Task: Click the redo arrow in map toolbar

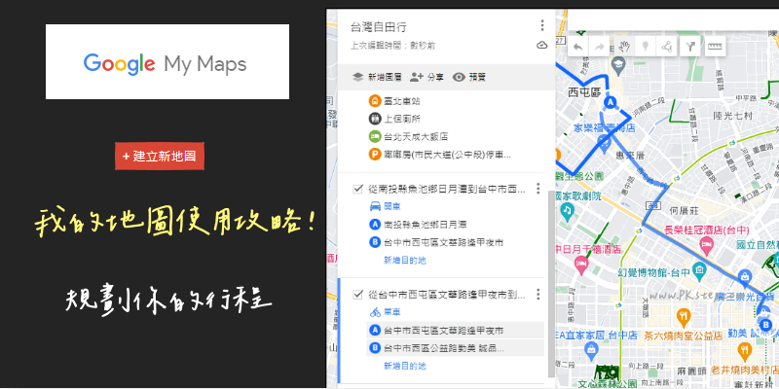Action: [x=600, y=47]
